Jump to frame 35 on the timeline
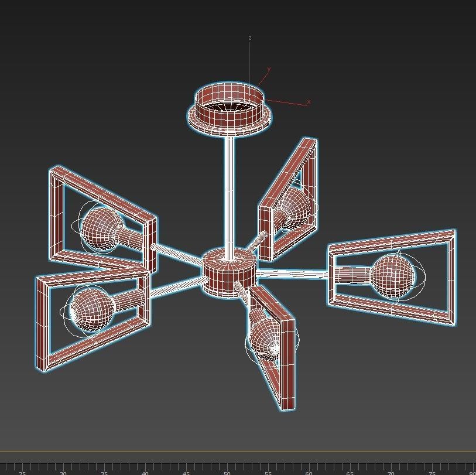476x475 pixels. 104,473
